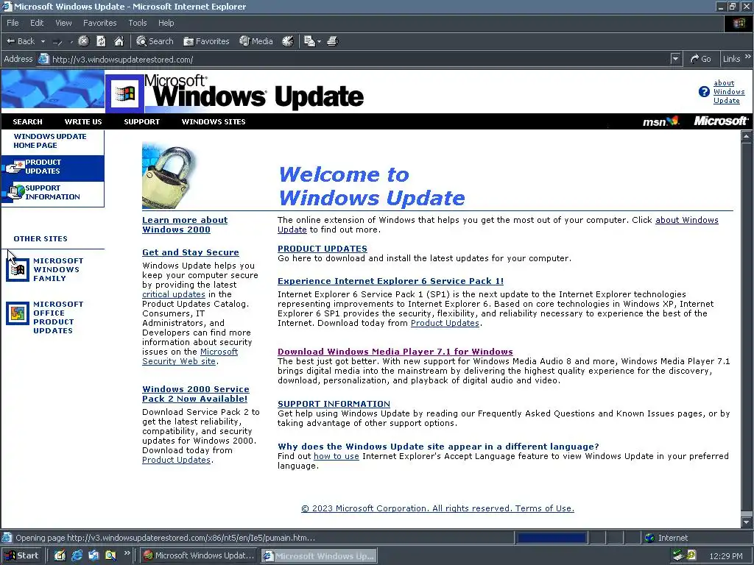Open Learn more about Windows 2000 link
Screen dimensions: 754x565
pos(185,225)
